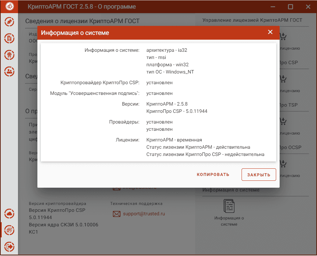317x256 pixels.
Task: Open the signing and encryption section (pen icon)
Action: [x=9, y=22]
